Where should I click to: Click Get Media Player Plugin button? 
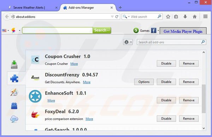tap(183, 31)
